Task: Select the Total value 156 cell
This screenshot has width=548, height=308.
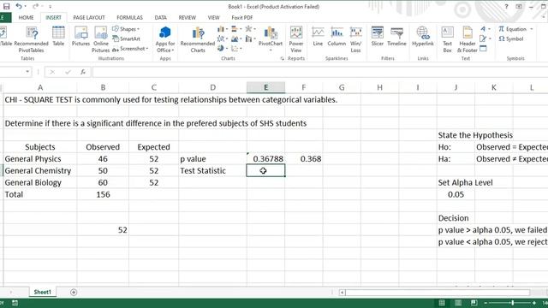Action: pyautogui.click(x=103, y=194)
